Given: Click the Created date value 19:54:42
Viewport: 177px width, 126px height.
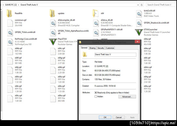Looking at the screenshot, I should point(105,86).
